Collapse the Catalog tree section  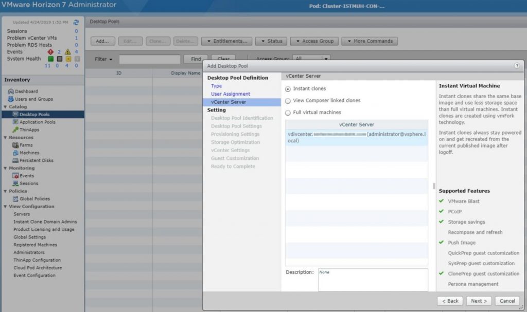5,107
